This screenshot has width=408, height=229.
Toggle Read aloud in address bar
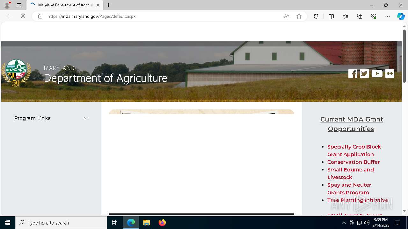[286, 16]
